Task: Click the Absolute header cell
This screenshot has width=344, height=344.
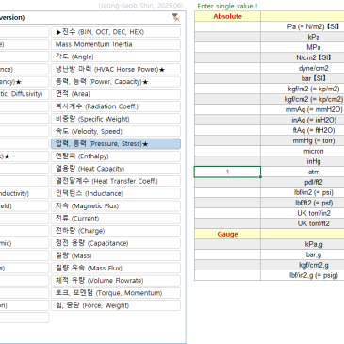Action: coord(227,16)
